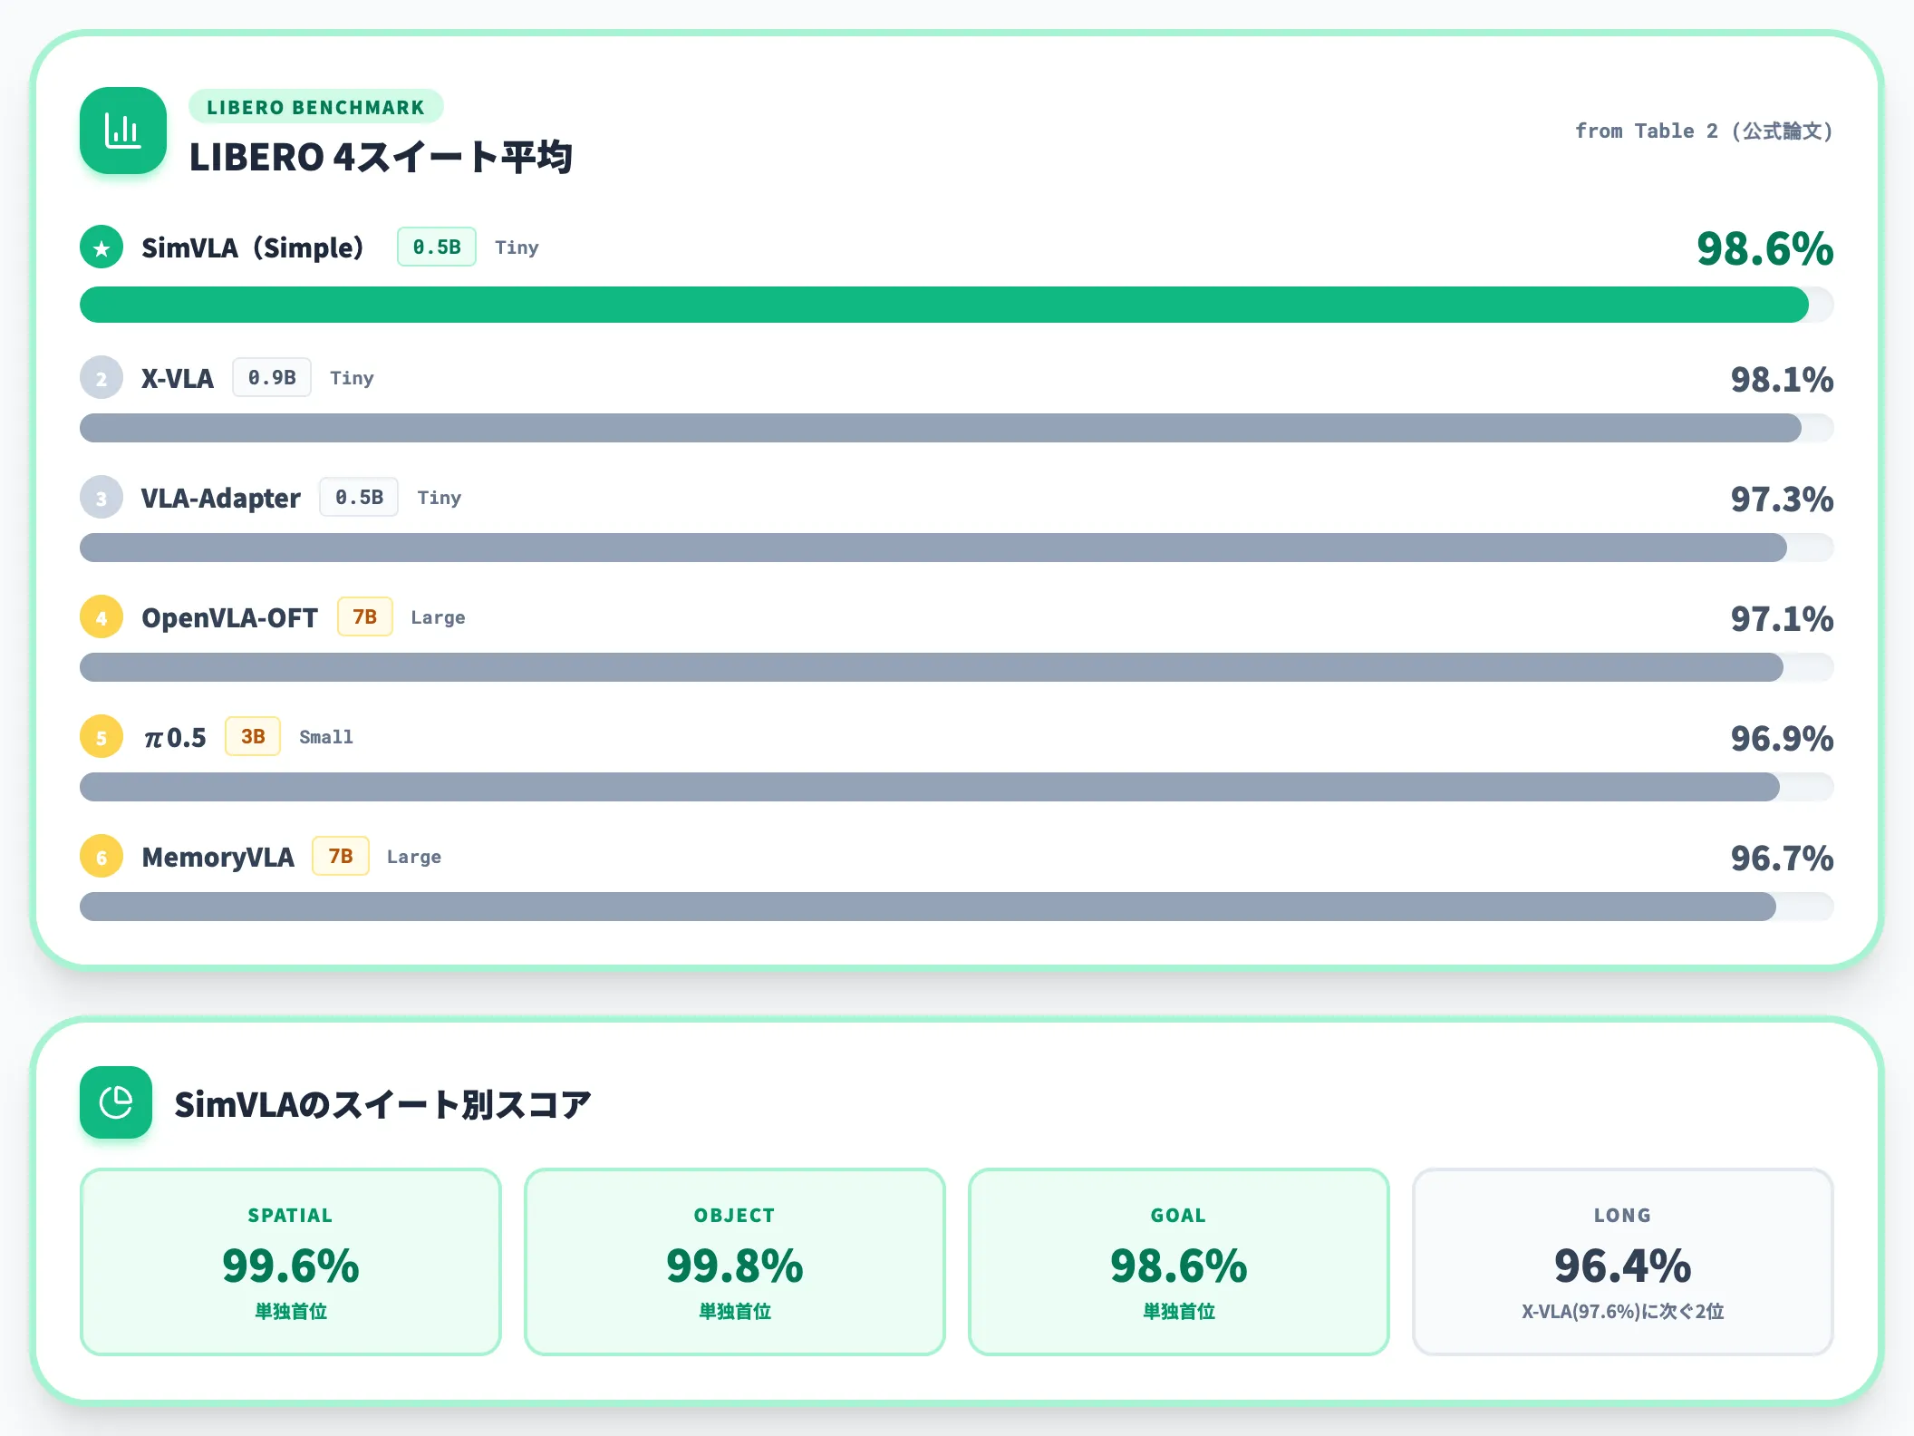The height and width of the screenshot is (1436, 1914).
Task: Select the LONG 96.4% score card
Action: click(1623, 1262)
